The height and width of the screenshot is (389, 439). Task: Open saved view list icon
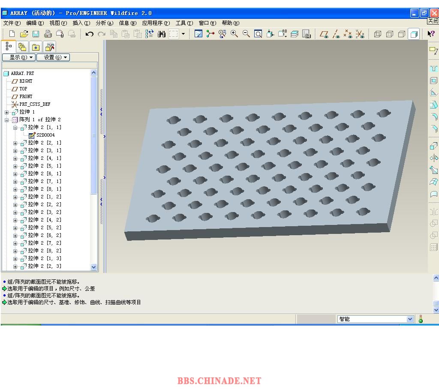pos(282,34)
